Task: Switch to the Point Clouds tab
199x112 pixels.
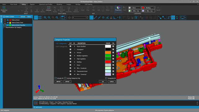Action: click(14, 4)
